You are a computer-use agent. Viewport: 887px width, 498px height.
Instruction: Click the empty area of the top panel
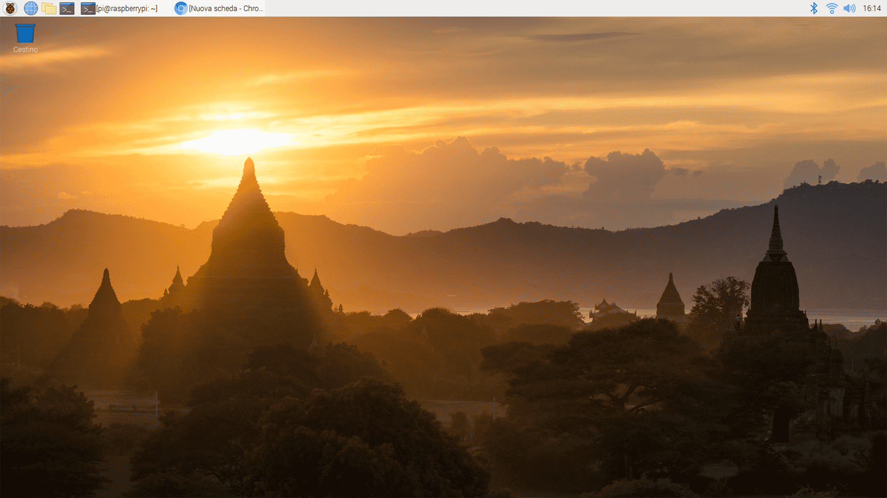tap(513, 8)
